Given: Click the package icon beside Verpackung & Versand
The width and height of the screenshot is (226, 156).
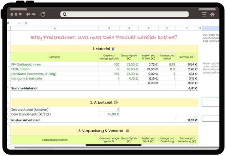Looking at the screenshot, I should point(127,131).
